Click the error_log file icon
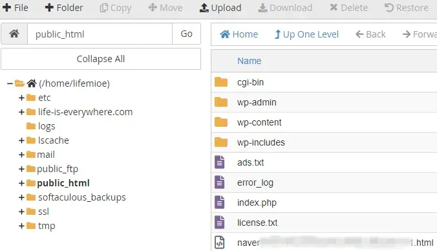This screenshot has height=251, width=437. point(220,182)
